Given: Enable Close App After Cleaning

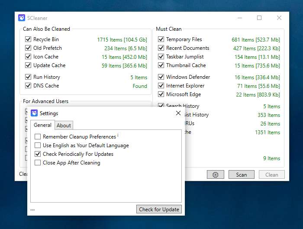Looking at the screenshot, I should click(x=38, y=162).
